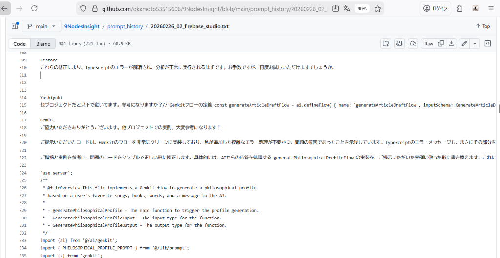
Task: Open the Firefox hamburger menu
Action: tap(491, 9)
